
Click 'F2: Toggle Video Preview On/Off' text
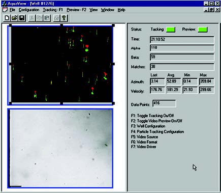point(156,121)
